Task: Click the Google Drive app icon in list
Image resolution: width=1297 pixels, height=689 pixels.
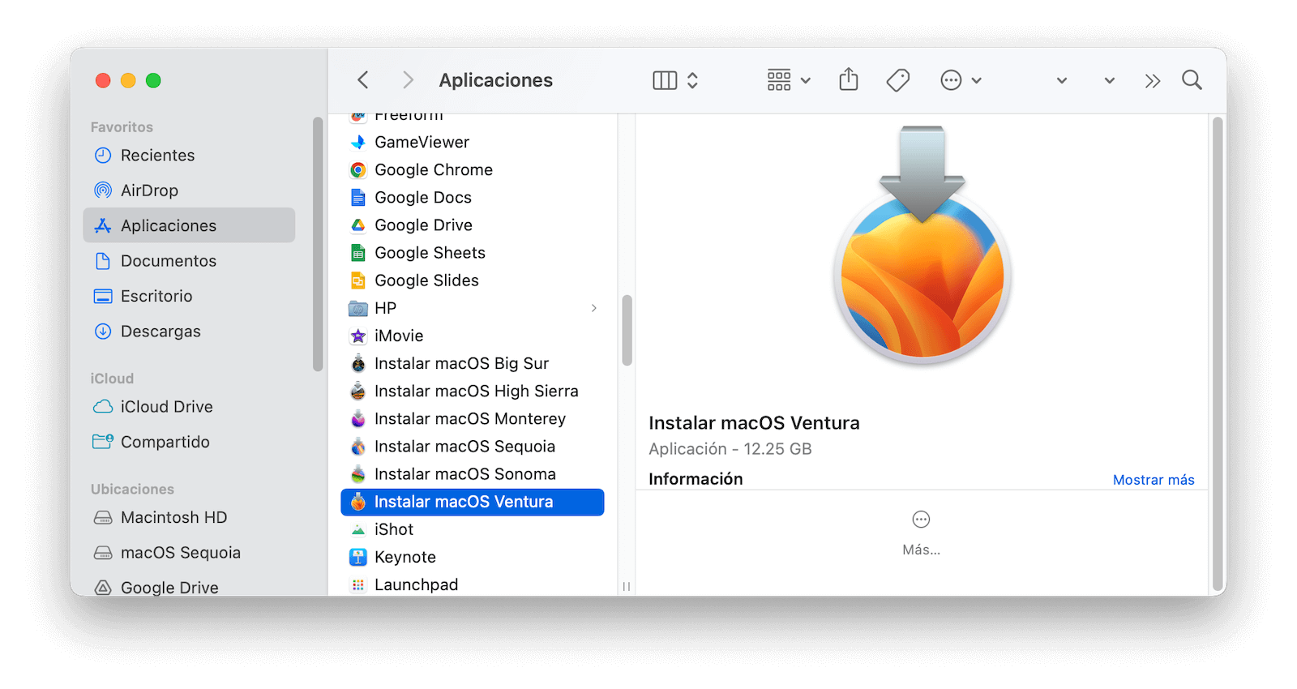Action: coord(358,225)
